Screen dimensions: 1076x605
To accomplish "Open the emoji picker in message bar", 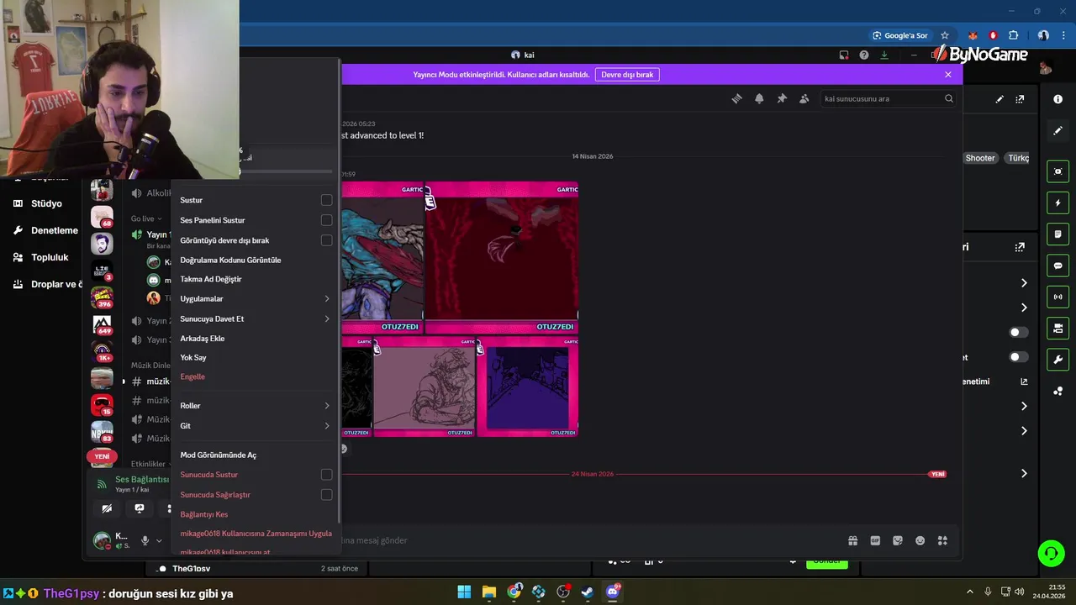I will tap(920, 540).
